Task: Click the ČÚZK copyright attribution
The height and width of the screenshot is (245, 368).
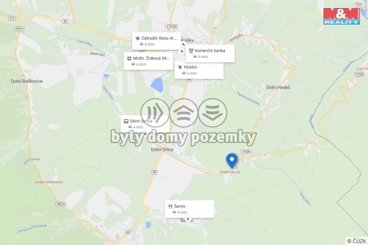Action: tap(357, 241)
